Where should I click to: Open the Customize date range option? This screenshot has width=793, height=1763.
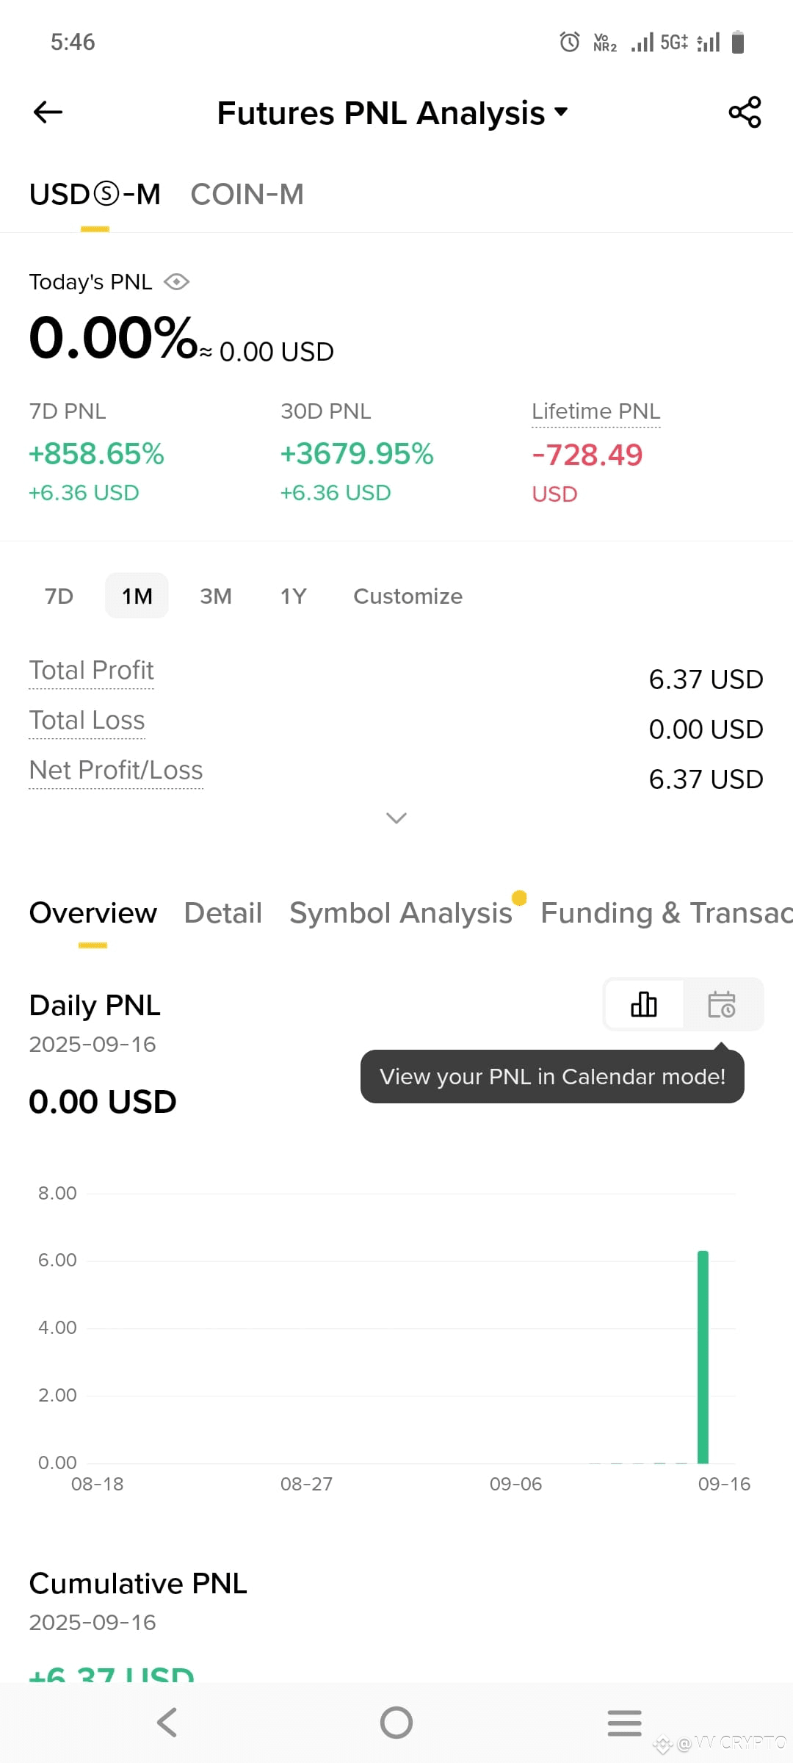408,596
